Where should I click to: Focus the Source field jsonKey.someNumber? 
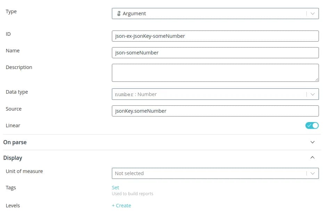point(215,111)
